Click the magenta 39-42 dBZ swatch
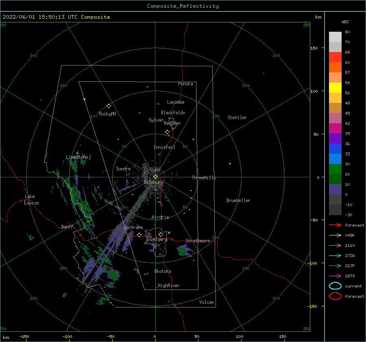 [335, 129]
